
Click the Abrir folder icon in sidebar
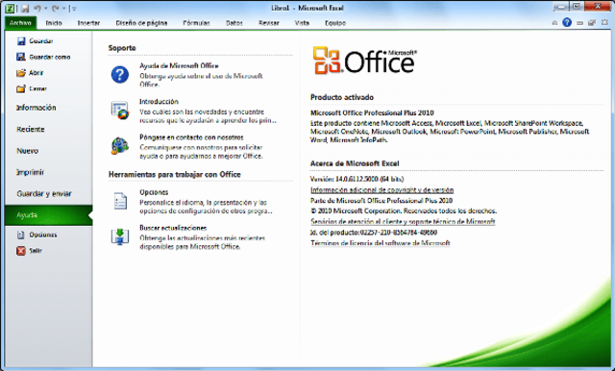click(x=21, y=73)
